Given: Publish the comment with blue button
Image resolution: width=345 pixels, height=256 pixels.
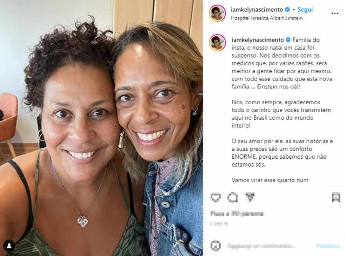Looking at the screenshot, I should click(x=328, y=245).
